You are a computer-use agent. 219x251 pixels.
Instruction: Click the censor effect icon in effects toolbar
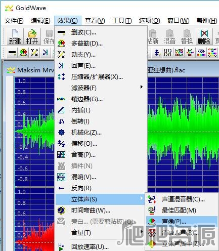tap(12, 53)
